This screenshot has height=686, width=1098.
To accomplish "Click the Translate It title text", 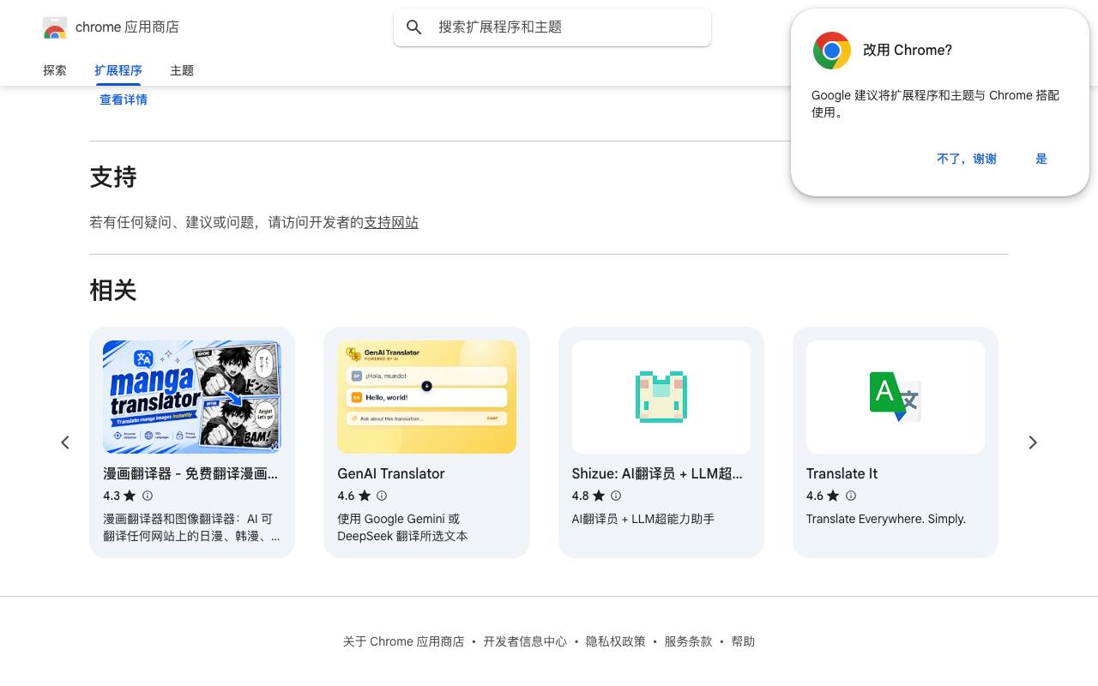I will [842, 473].
